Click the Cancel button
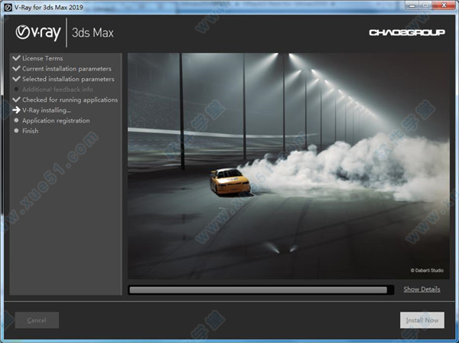This screenshot has height=343, width=459. pos(37,320)
